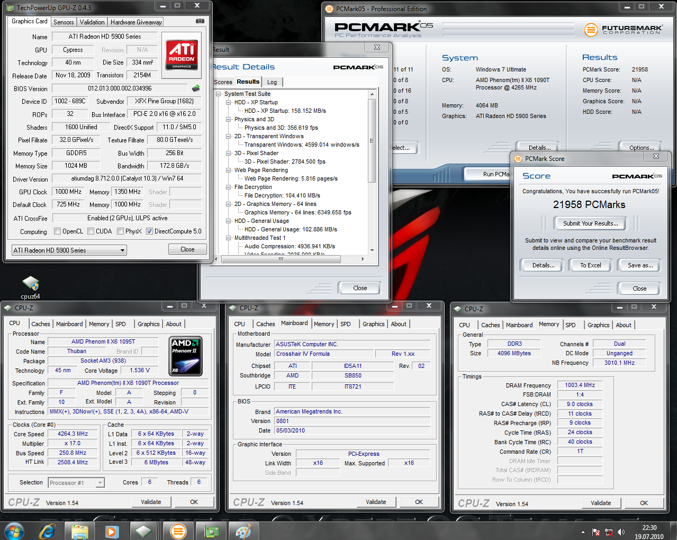677x540 pixels.
Task: Click the GPU-Z screenshot camera icon
Action: click(200, 21)
